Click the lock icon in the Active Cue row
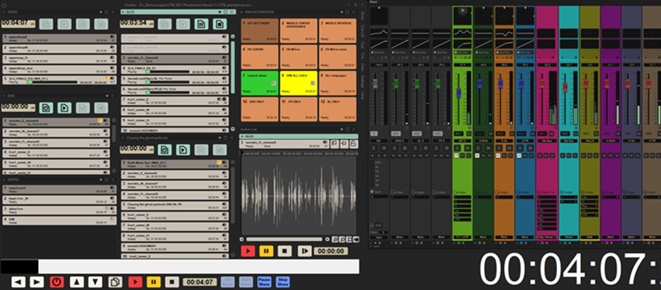This screenshot has height=290, width=661. tap(353, 144)
